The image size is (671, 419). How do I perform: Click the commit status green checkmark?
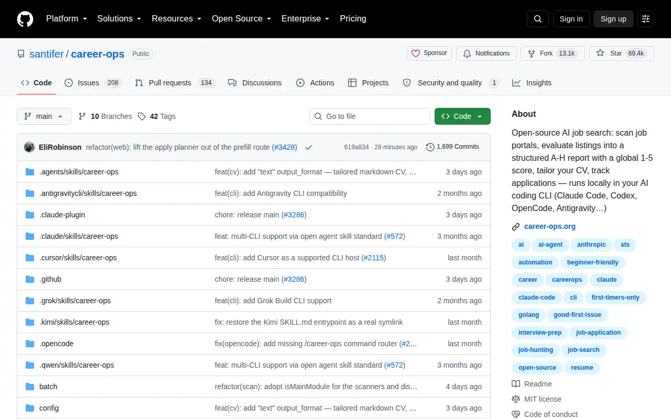[x=309, y=147]
